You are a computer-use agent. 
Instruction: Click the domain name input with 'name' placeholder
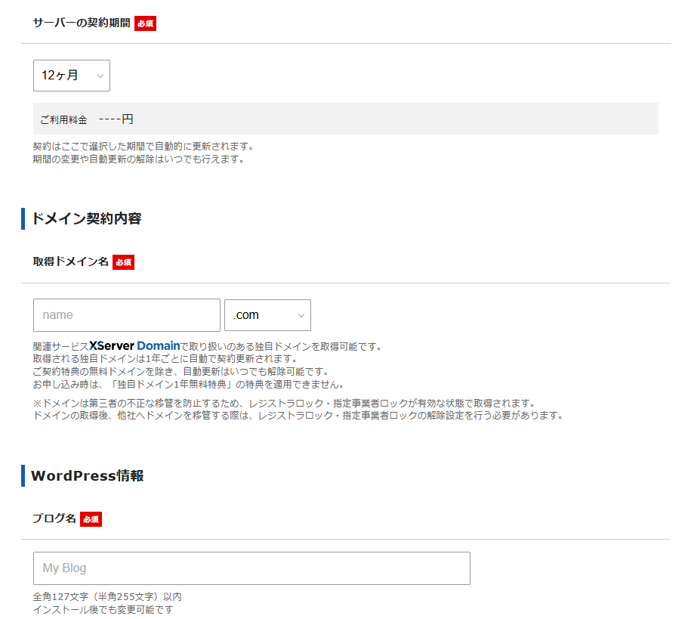[x=127, y=315]
